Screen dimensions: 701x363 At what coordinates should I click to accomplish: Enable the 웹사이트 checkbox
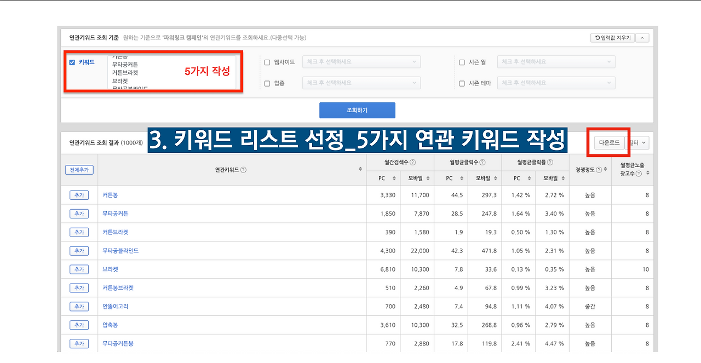tap(267, 62)
